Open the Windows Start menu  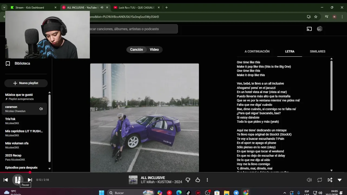click(102, 193)
